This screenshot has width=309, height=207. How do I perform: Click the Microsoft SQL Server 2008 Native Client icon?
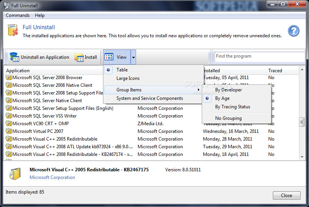tap(8, 85)
